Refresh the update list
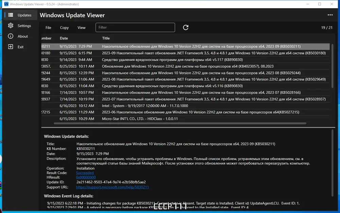Viewport: 340px width, 213px height. pos(186,27)
